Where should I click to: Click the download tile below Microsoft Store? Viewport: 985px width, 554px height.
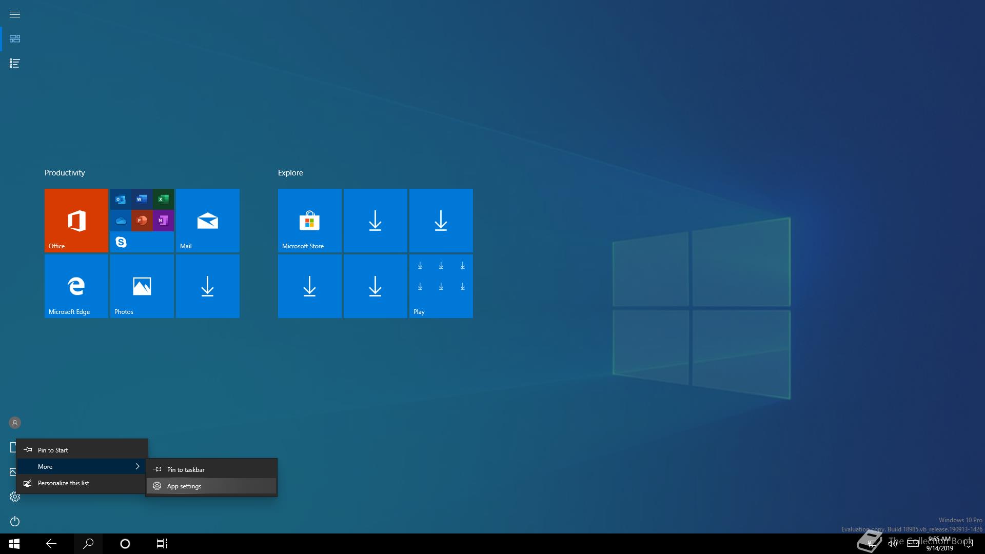[310, 286]
